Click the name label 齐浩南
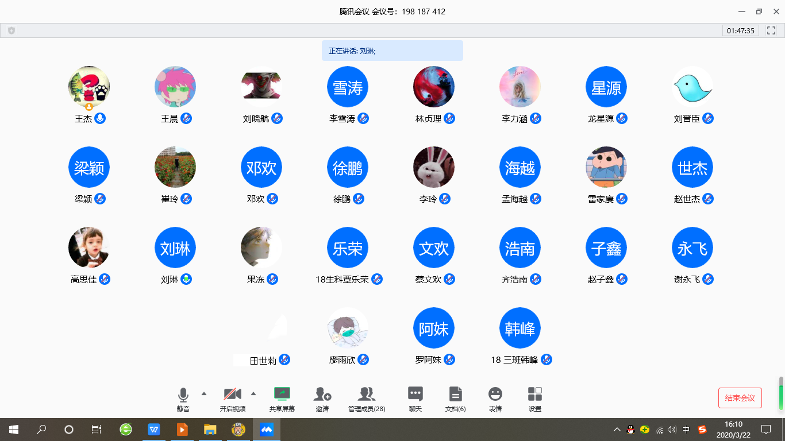The height and width of the screenshot is (441, 785). coord(514,280)
